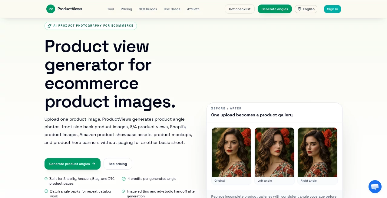Click the sparkle icon in AI Product Photography badge
387x198 pixels.
pyautogui.click(x=50, y=26)
